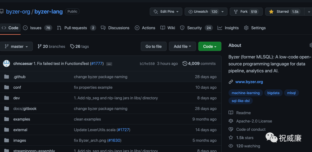Open the master branch dropdown
Screen dimensions: 312x152
point(16,47)
